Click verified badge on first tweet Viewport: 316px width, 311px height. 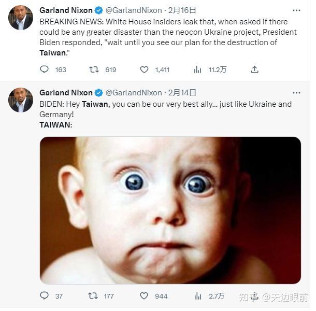click(98, 10)
